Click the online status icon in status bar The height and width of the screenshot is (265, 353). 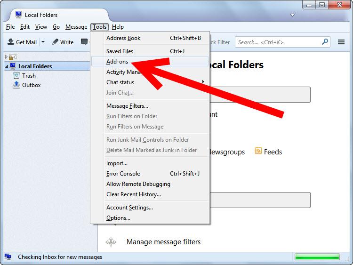pyautogui.click(x=8, y=257)
